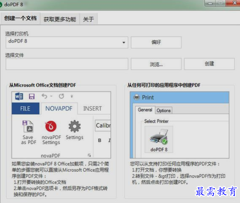Select the NOVAPDF ribbon tab
Screen dimensions: 240x203
[59, 109]
